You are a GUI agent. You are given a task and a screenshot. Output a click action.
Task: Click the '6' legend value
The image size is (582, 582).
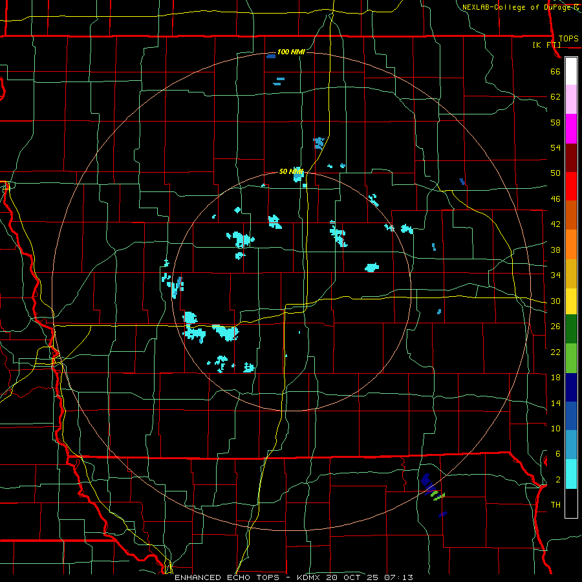click(558, 453)
